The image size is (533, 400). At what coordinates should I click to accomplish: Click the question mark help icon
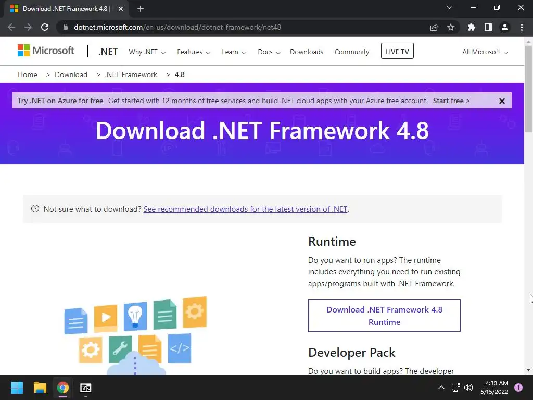(35, 209)
